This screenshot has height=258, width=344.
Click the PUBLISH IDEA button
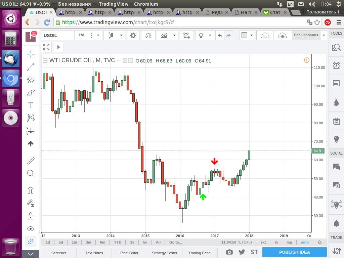pyautogui.click(x=294, y=252)
